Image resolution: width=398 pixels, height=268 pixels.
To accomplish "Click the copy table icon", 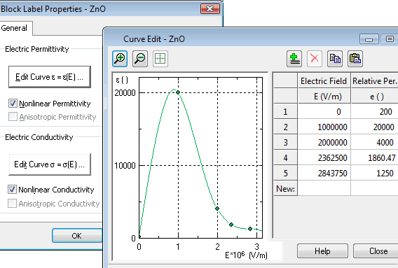I will point(335,59).
